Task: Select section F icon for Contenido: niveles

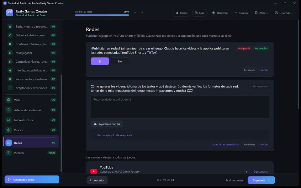Action: pos(10,62)
